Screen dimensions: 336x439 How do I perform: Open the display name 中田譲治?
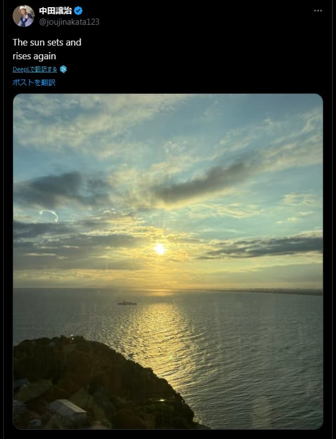click(x=55, y=11)
